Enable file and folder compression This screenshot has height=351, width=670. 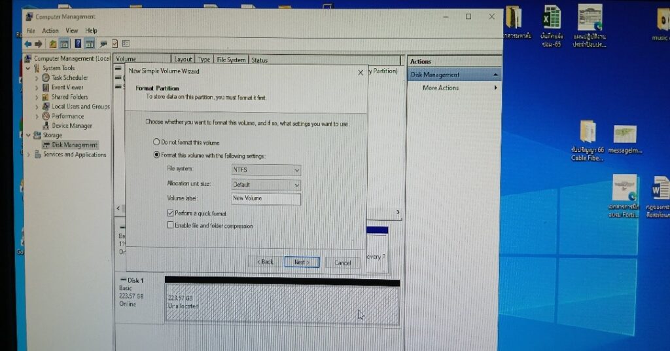point(171,226)
